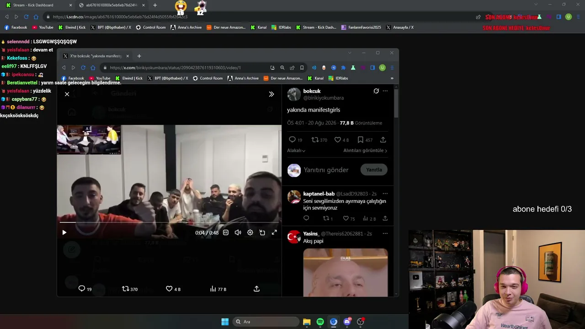This screenshot has width=585, height=329.
Task: Open Spotify from the taskbar
Action: pyautogui.click(x=320, y=322)
